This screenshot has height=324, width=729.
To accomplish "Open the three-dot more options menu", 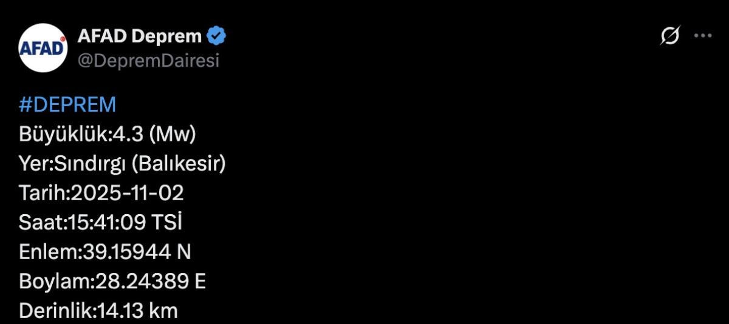I will coord(702,36).
